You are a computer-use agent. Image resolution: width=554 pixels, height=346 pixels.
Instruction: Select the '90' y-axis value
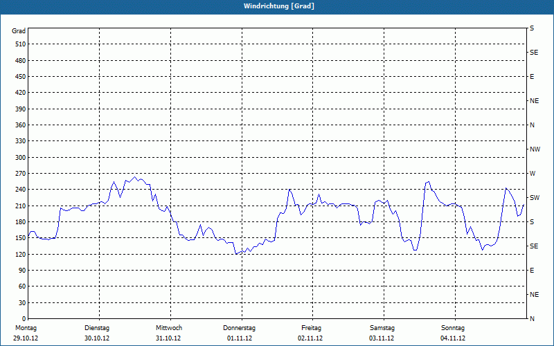[22, 271]
